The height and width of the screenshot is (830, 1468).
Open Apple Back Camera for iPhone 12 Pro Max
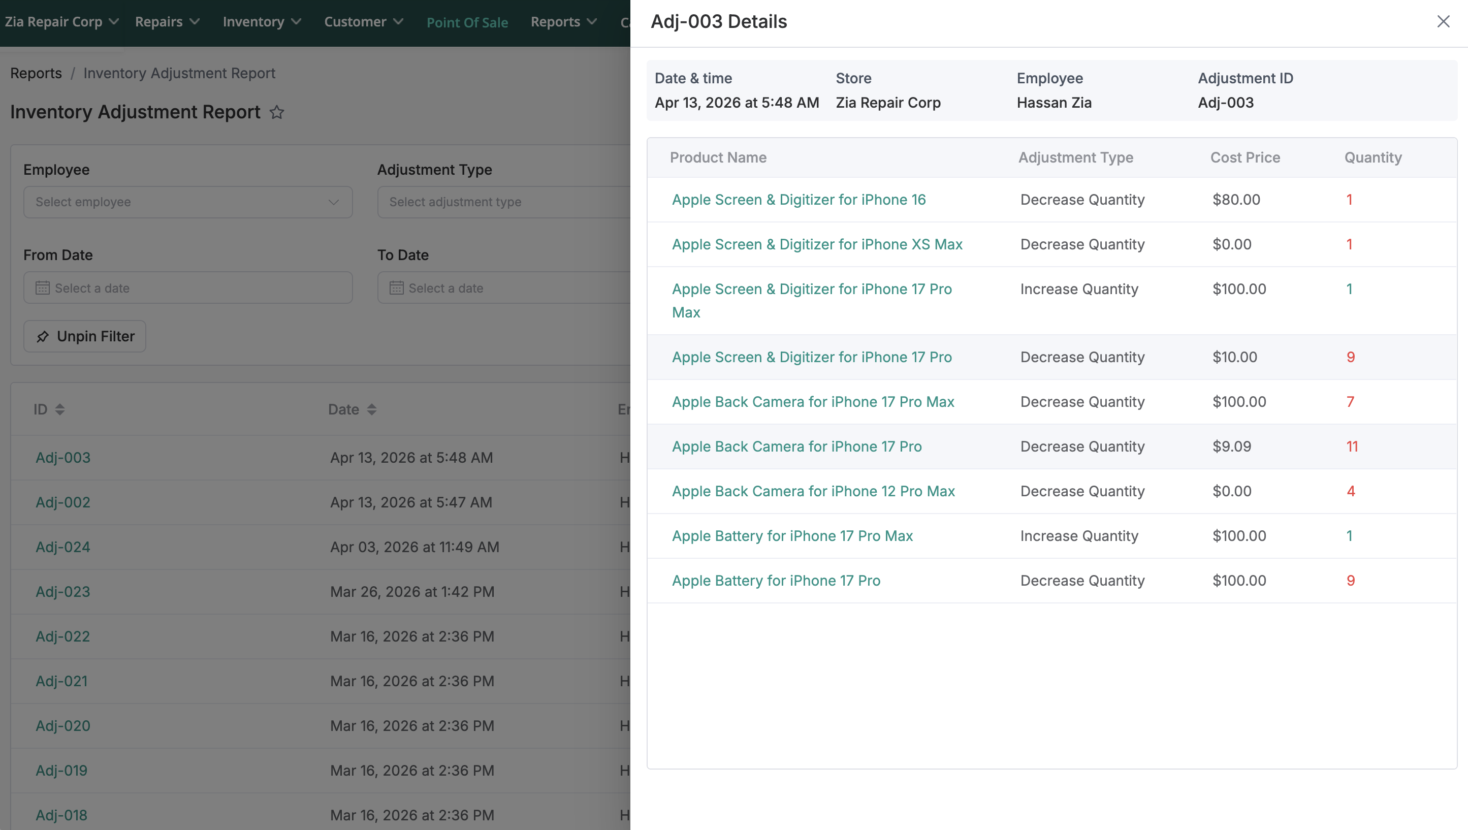click(x=813, y=491)
